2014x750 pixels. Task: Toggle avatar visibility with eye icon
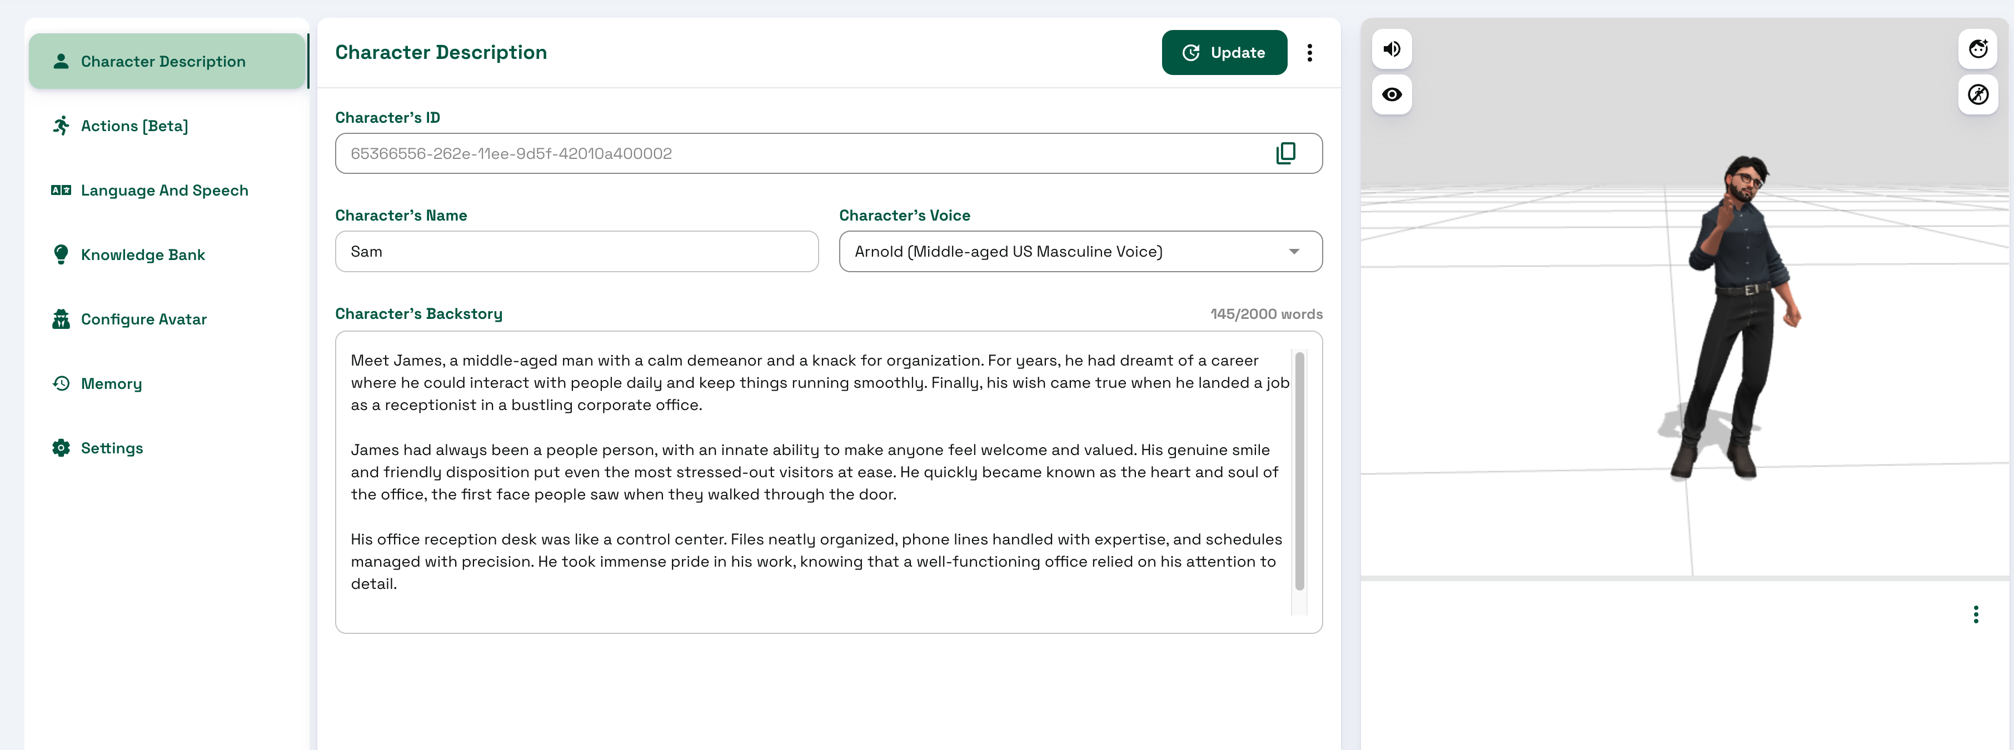1392,94
